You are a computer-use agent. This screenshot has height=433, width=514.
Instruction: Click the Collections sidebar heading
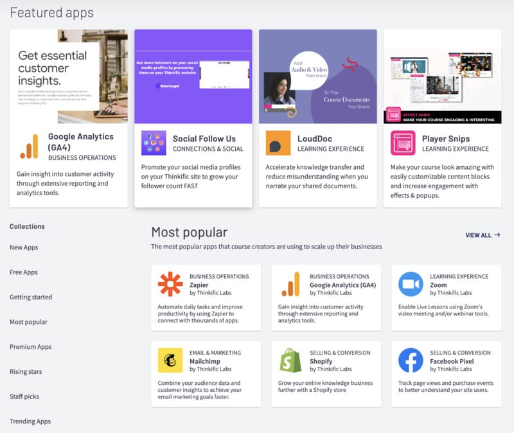tap(27, 227)
